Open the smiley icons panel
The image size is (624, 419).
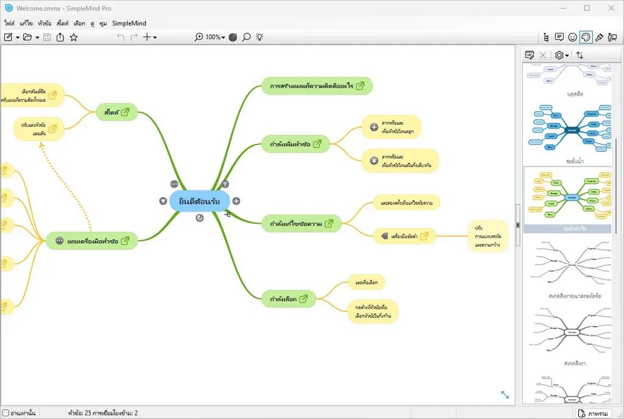572,37
